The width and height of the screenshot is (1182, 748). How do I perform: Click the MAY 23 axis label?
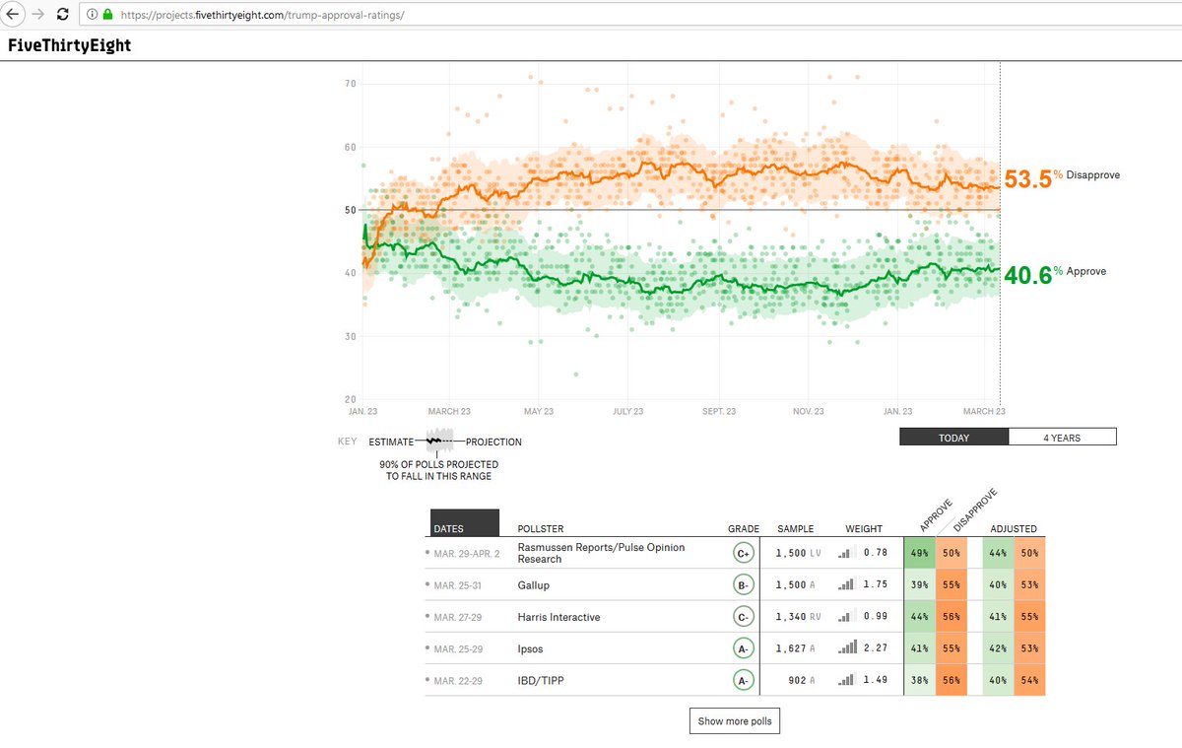[538, 411]
